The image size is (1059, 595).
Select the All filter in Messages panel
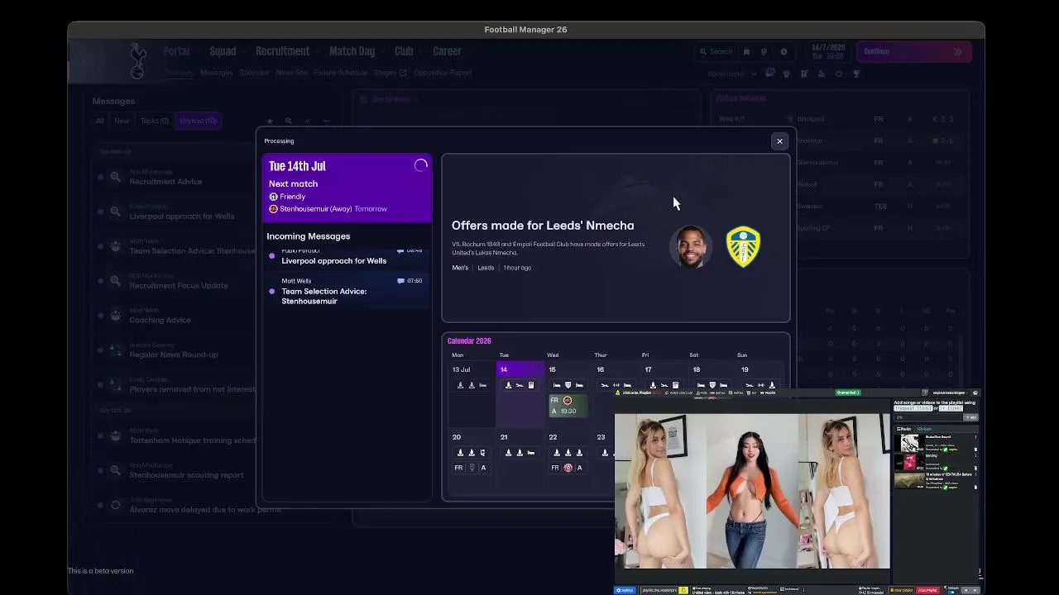(x=99, y=121)
